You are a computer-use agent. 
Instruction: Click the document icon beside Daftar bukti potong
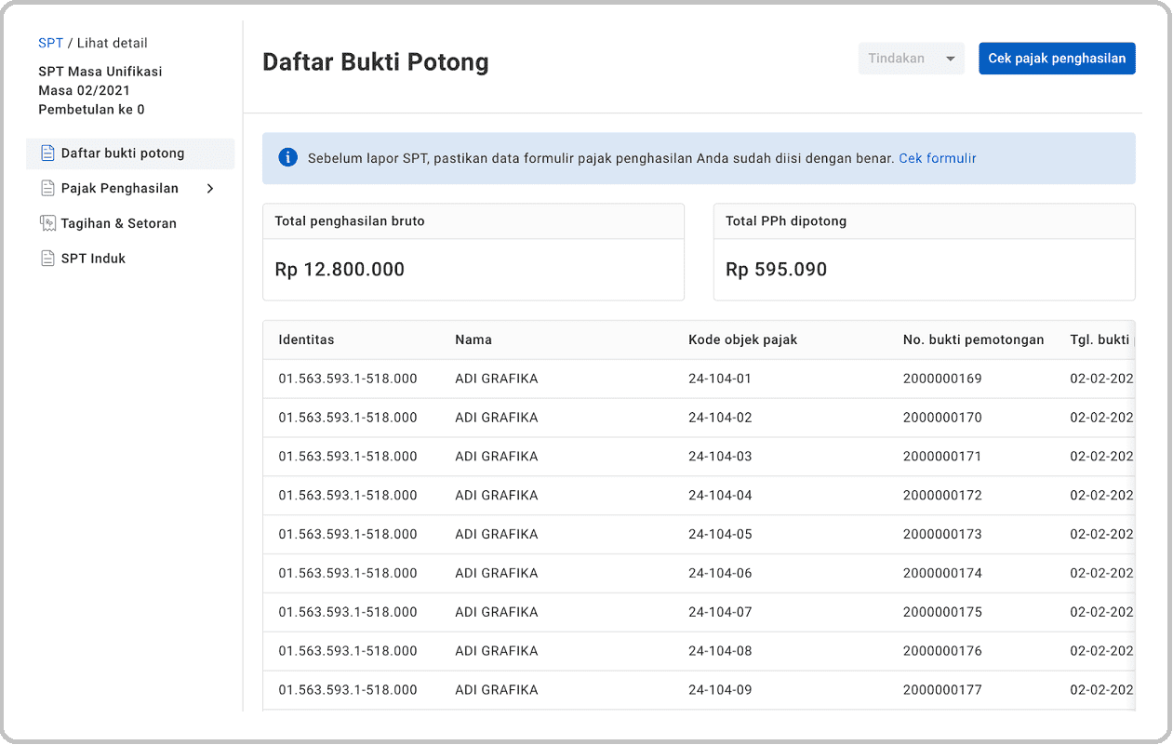click(47, 153)
